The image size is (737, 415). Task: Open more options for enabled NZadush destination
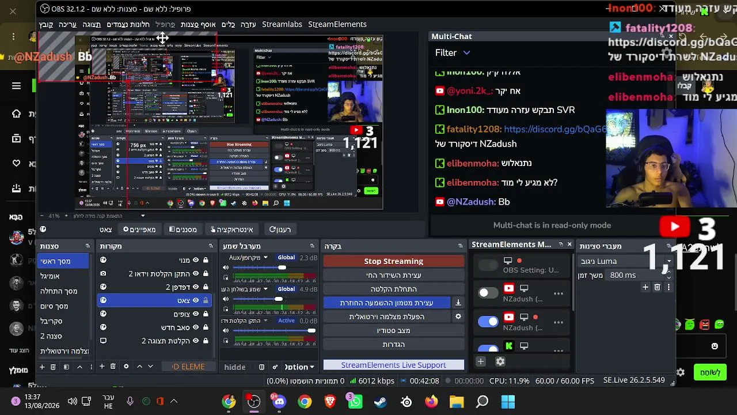pos(559,322)
